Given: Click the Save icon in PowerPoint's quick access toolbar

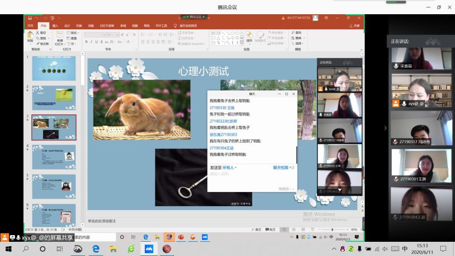Looking at the screenshot, I should (30, 18).
